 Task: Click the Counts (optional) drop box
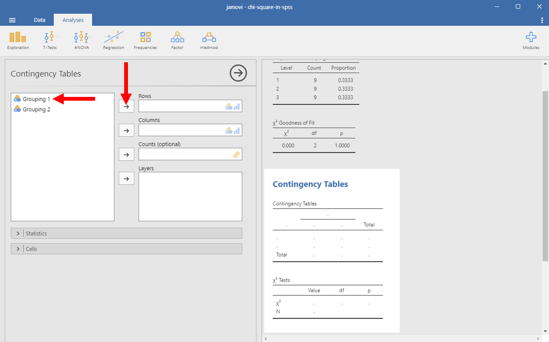point(190,154)
